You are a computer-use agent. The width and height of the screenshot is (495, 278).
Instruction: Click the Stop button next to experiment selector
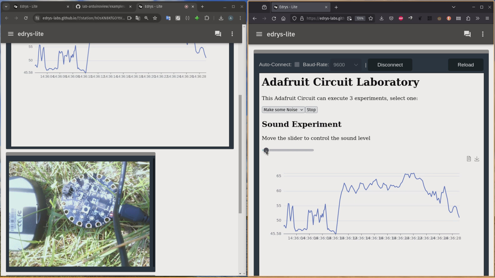click(311, 110)
